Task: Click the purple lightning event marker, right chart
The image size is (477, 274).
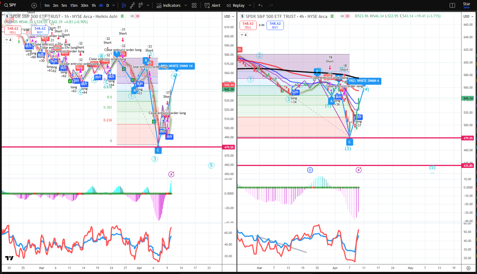Action: click(x=359, y=170)
